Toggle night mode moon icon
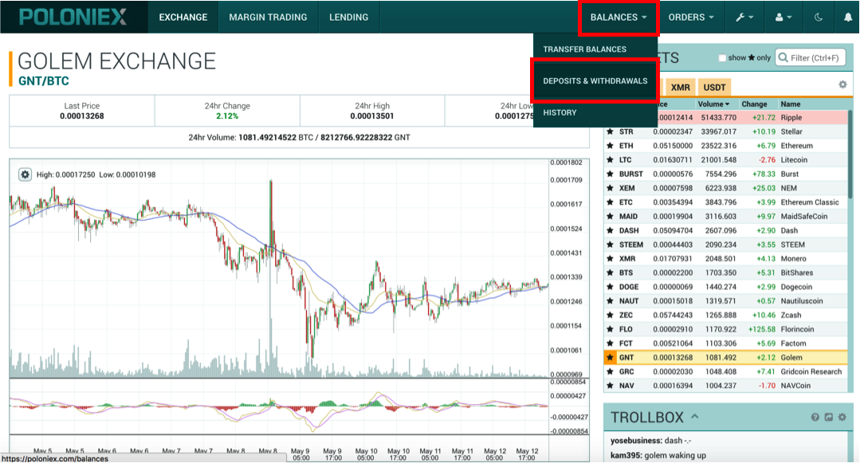The height and width of the screenshot is (463, 860). coord(819,17)
